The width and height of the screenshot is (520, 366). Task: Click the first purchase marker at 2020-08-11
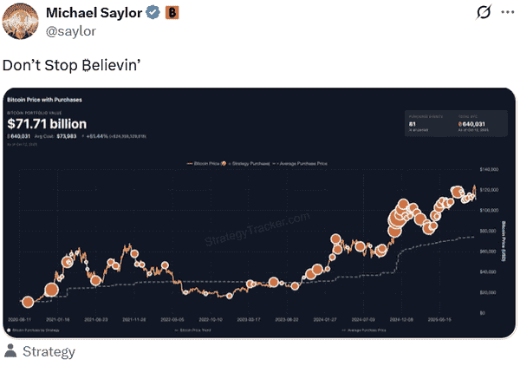point(28,302)
